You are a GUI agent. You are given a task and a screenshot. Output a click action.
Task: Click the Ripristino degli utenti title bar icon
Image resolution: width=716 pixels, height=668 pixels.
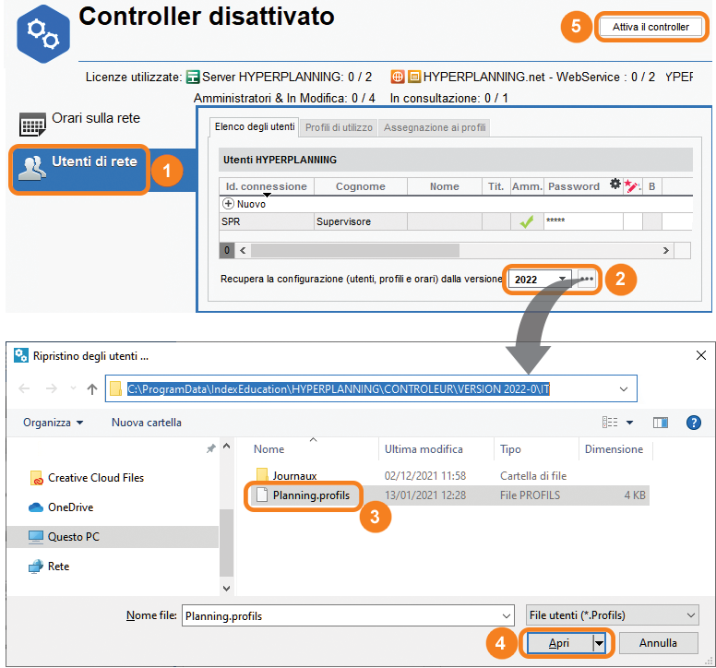[x=21, y=355]
